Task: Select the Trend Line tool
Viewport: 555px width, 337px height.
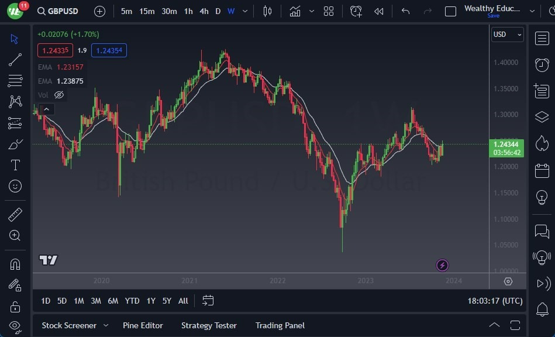Action: (x=15, y=59)
